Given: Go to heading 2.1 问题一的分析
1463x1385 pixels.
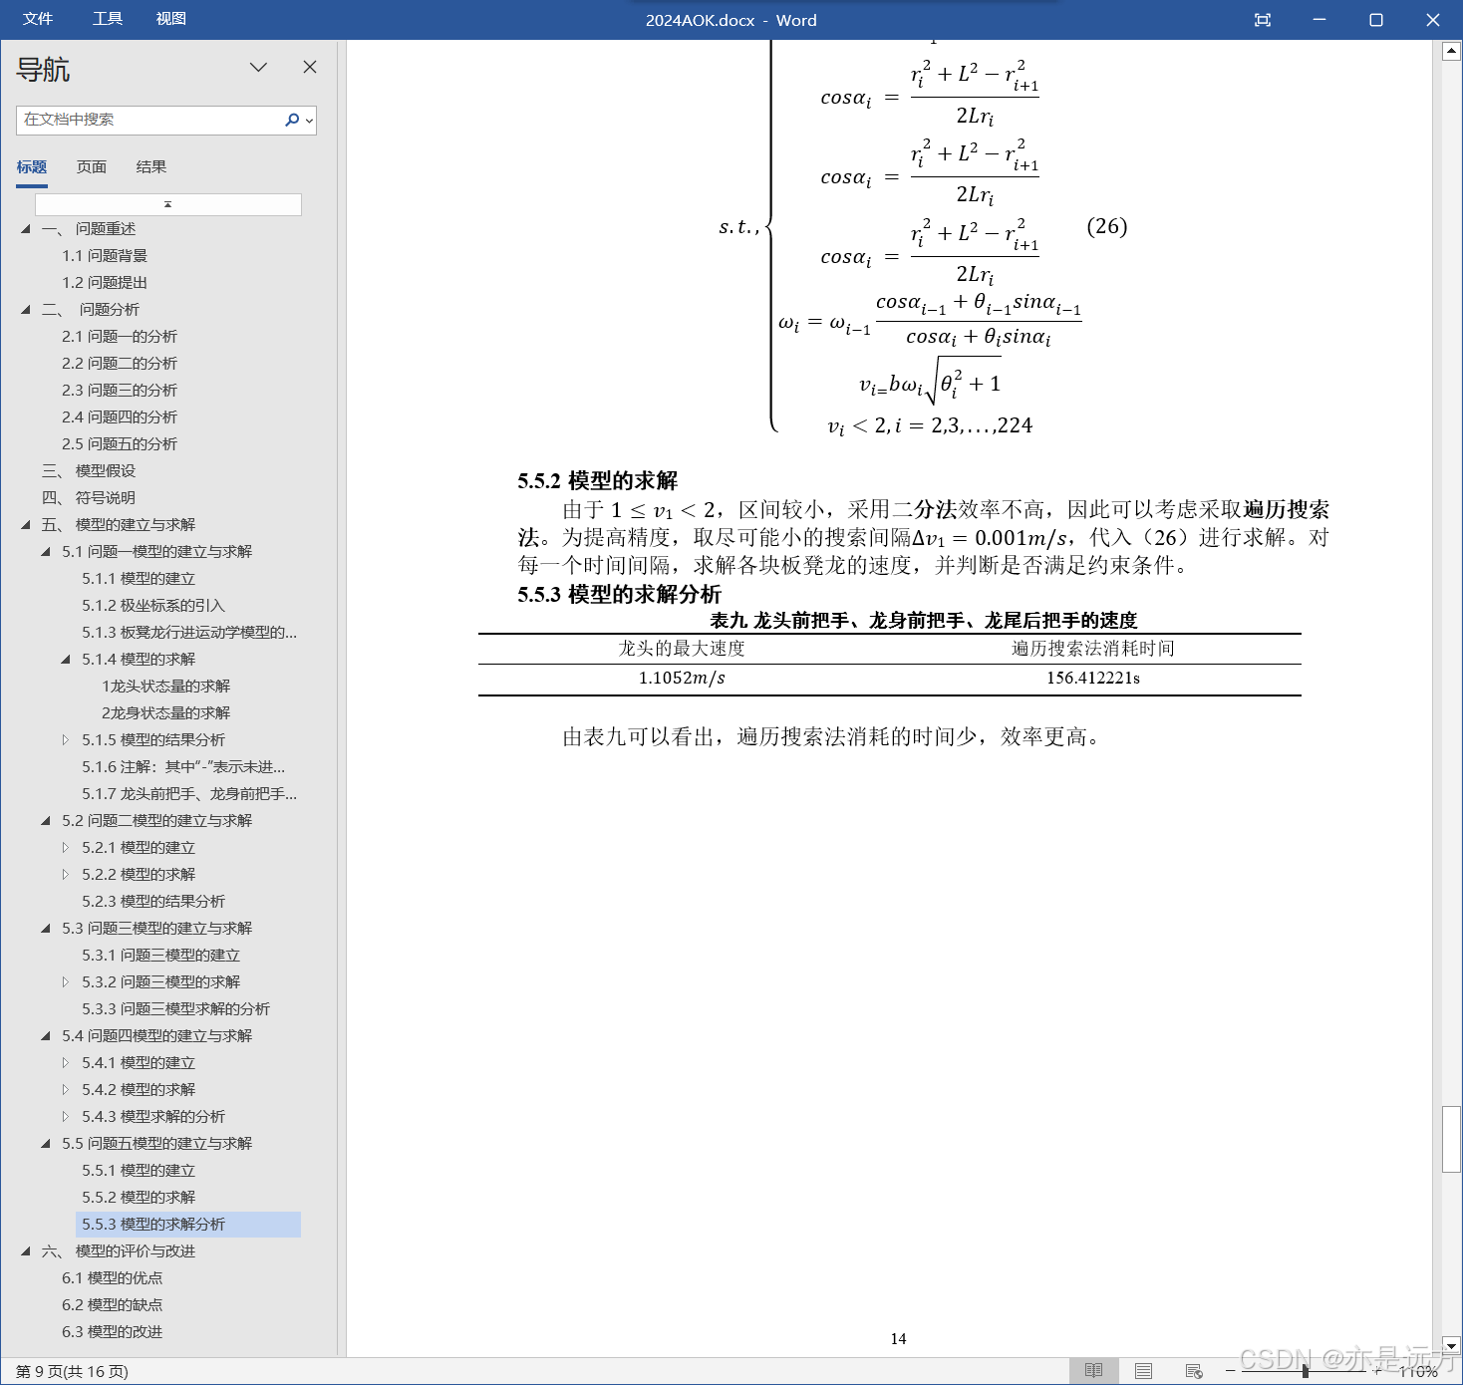Looking at the screenshot, I should 120,337.
